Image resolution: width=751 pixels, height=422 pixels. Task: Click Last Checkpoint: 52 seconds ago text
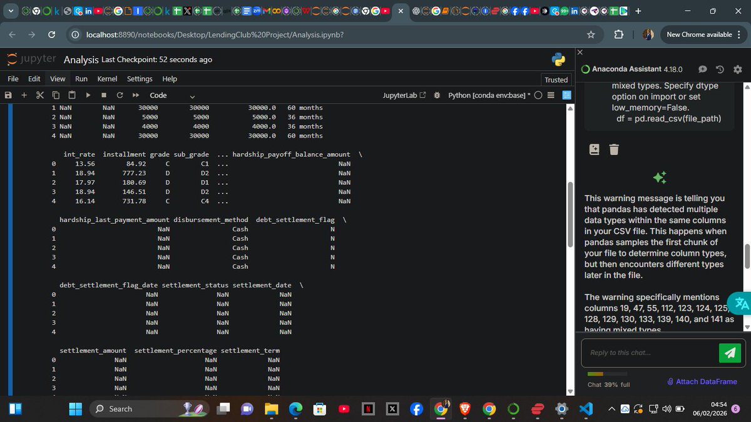156,59
